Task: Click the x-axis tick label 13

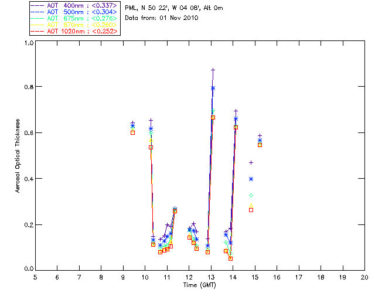Action: [211, 277]
